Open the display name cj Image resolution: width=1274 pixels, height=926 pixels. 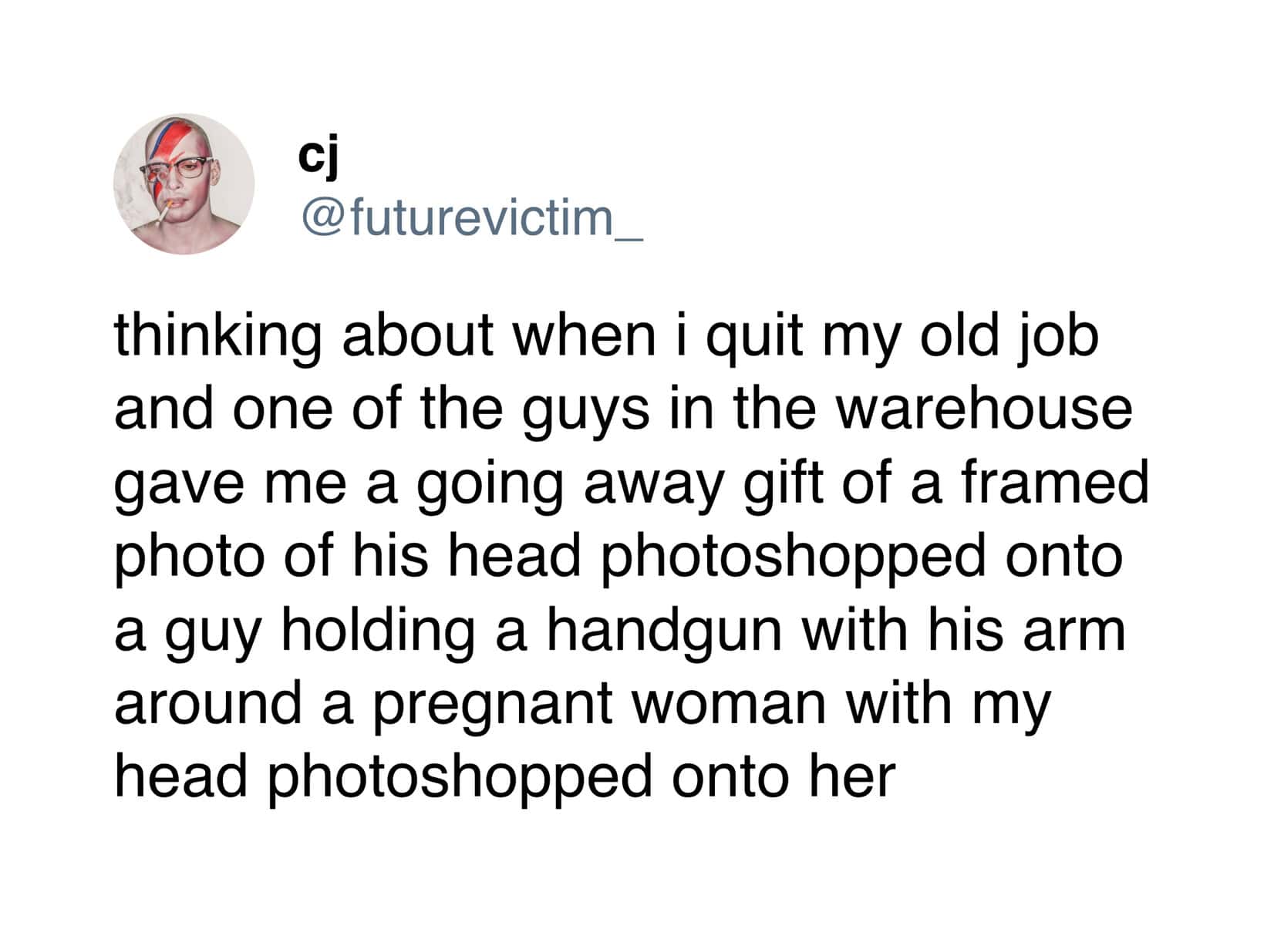(x=318, y=158)
